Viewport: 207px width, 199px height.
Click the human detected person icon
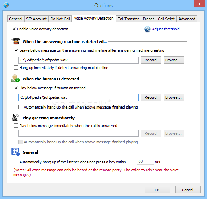[x=15, y=79]
